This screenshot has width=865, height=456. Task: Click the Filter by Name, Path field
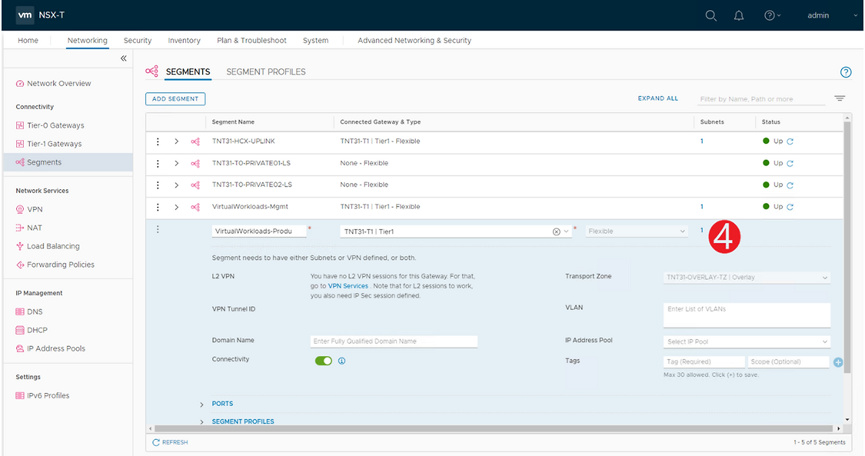761,99
